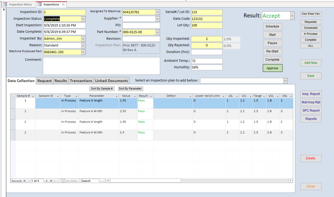
Task: Jump to last record in navigation bar
Action: 51,181
